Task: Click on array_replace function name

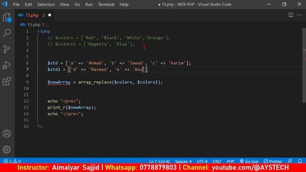Action: [95, 82]
